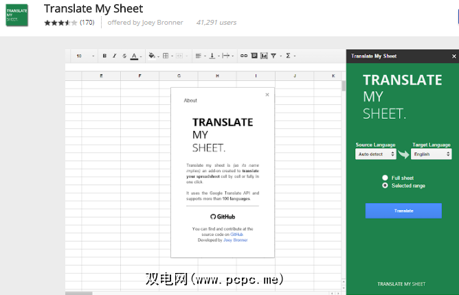Click the filter icon

273,56
